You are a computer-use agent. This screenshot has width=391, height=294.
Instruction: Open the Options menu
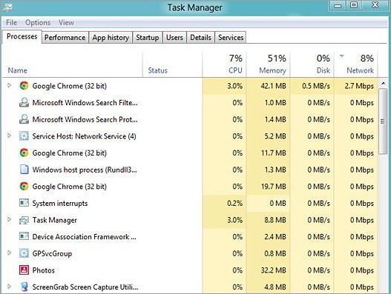click(x=38, y=22)
